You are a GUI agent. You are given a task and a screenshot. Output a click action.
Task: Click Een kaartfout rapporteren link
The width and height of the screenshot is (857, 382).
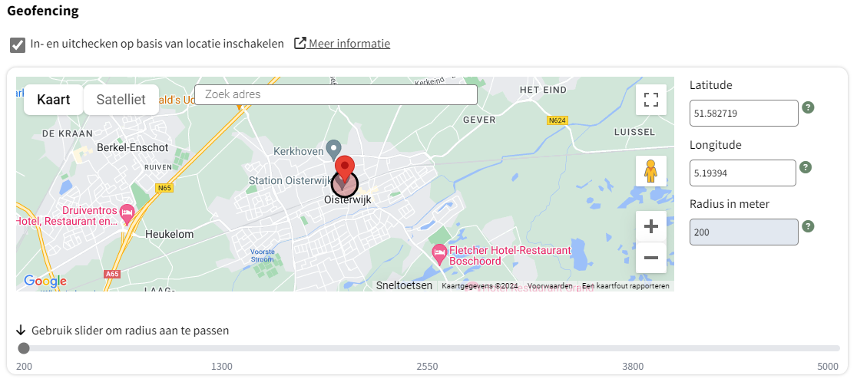[625, 286]
